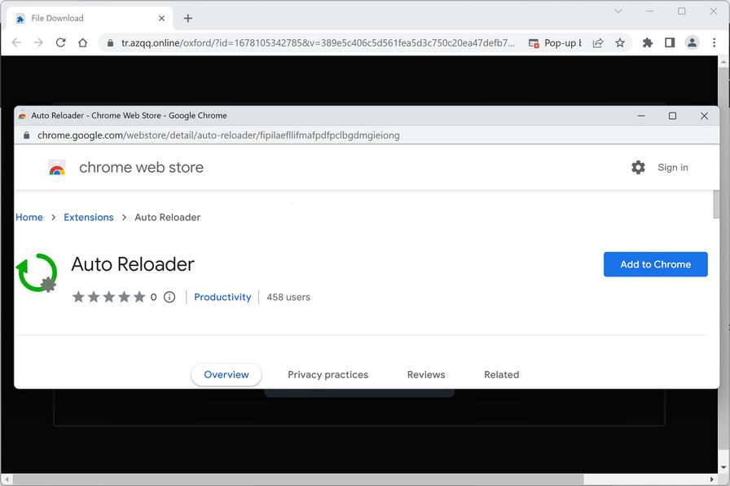Open the tab search chevron
Viewport: 730px width, 486px height.
click(618, 11)
